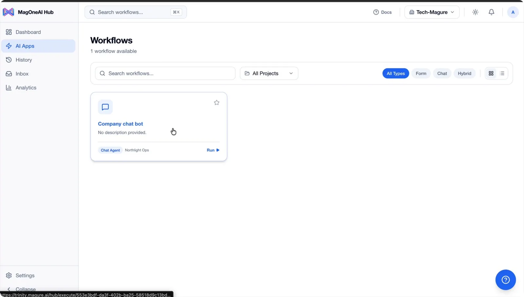Screen dimensions: 524x297
Task: Open the Docs link
Action: [383, 12]
